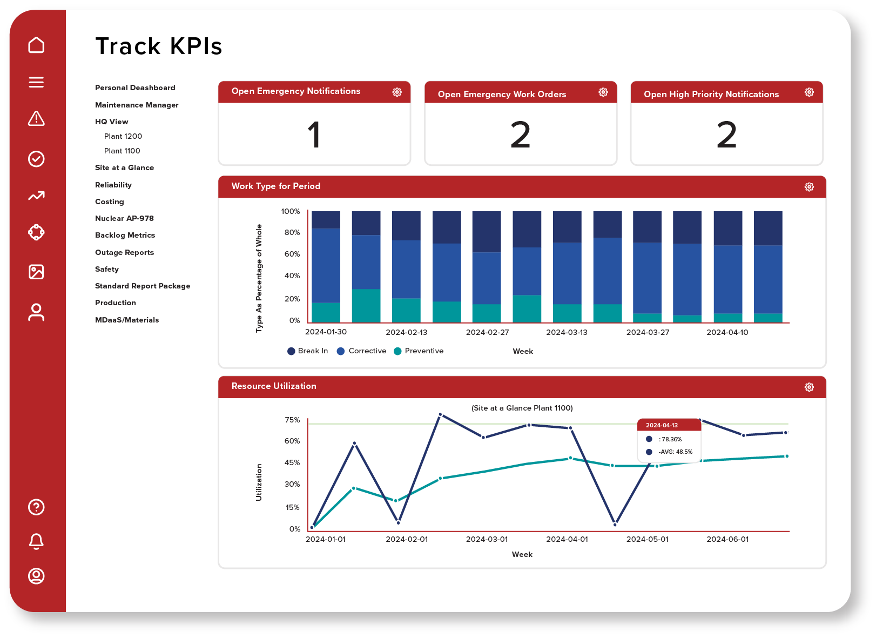
Task: Collapse the HQ View tree
Action: (111, 122)
